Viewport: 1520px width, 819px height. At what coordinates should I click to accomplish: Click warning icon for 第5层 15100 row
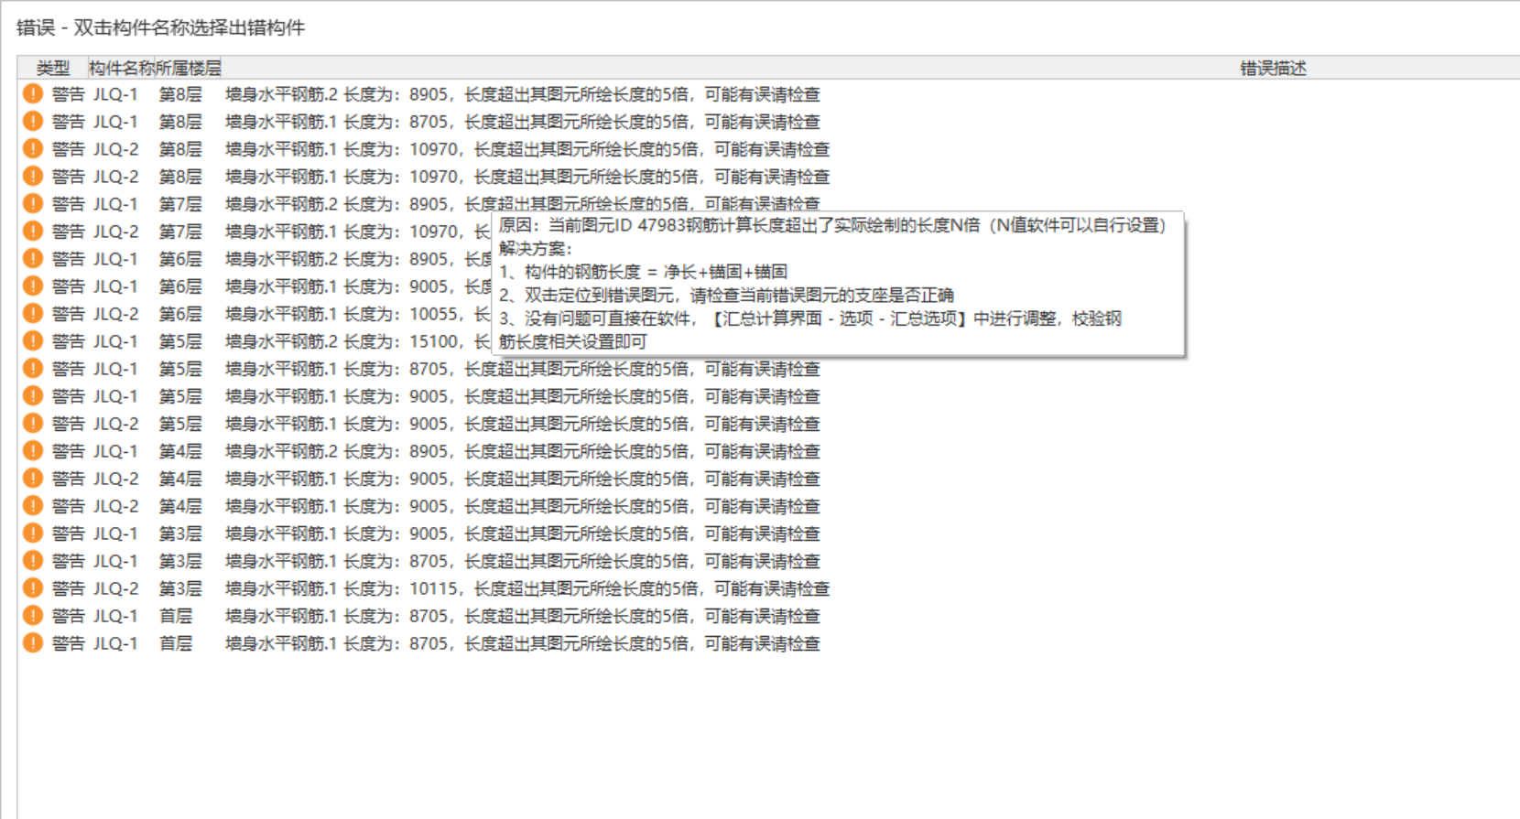33,341
